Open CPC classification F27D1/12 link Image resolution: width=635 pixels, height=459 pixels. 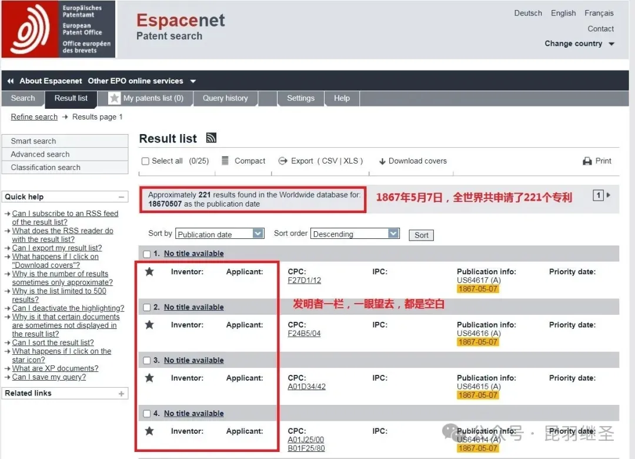coord(304,281)
